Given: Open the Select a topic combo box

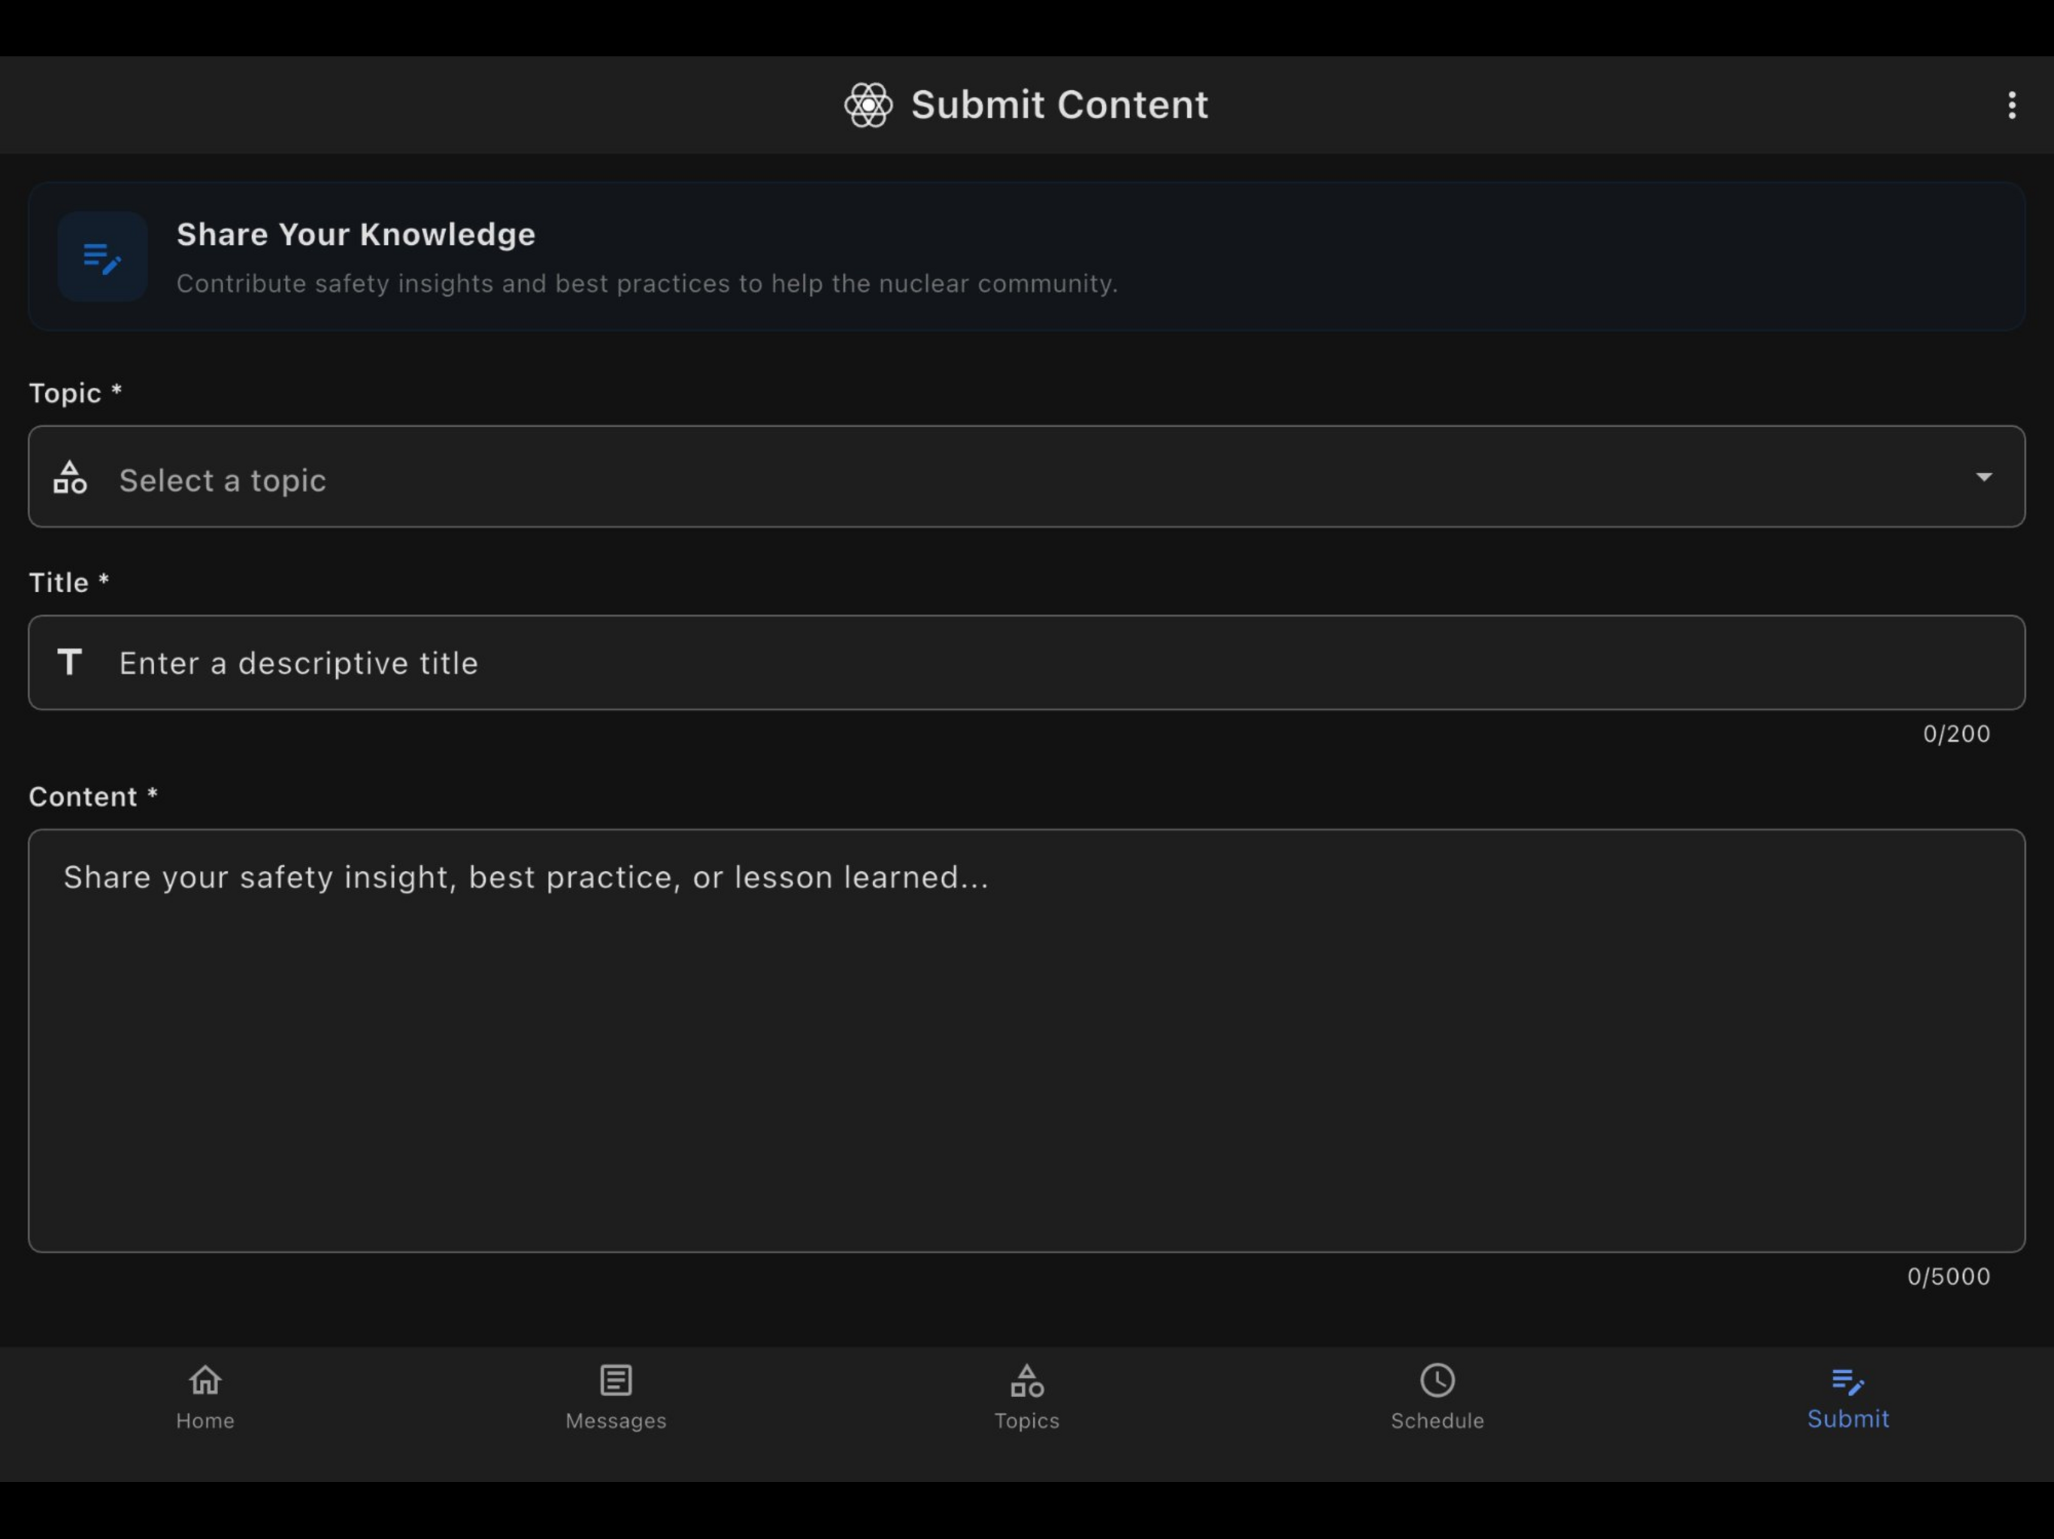Looking at the screenshot, I should point(1026,477).
